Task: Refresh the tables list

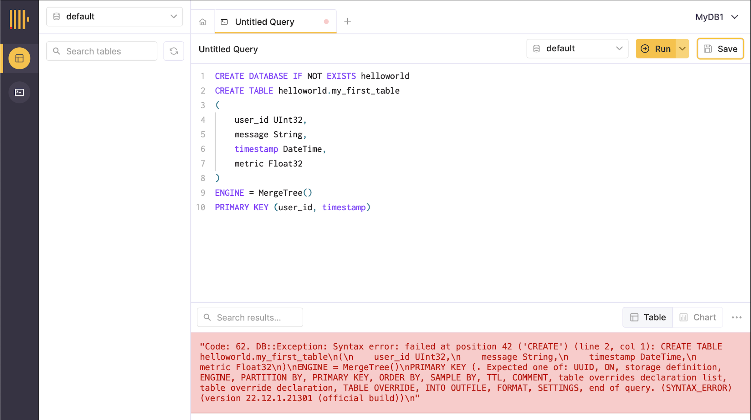Action: [x=174, y=51]
